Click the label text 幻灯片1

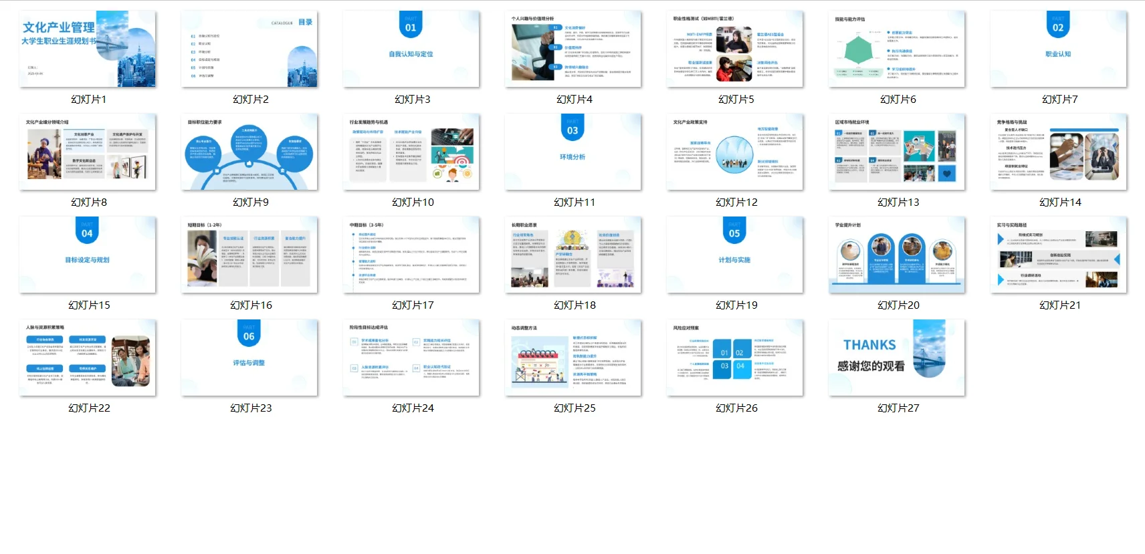click(x=89, y=100)
